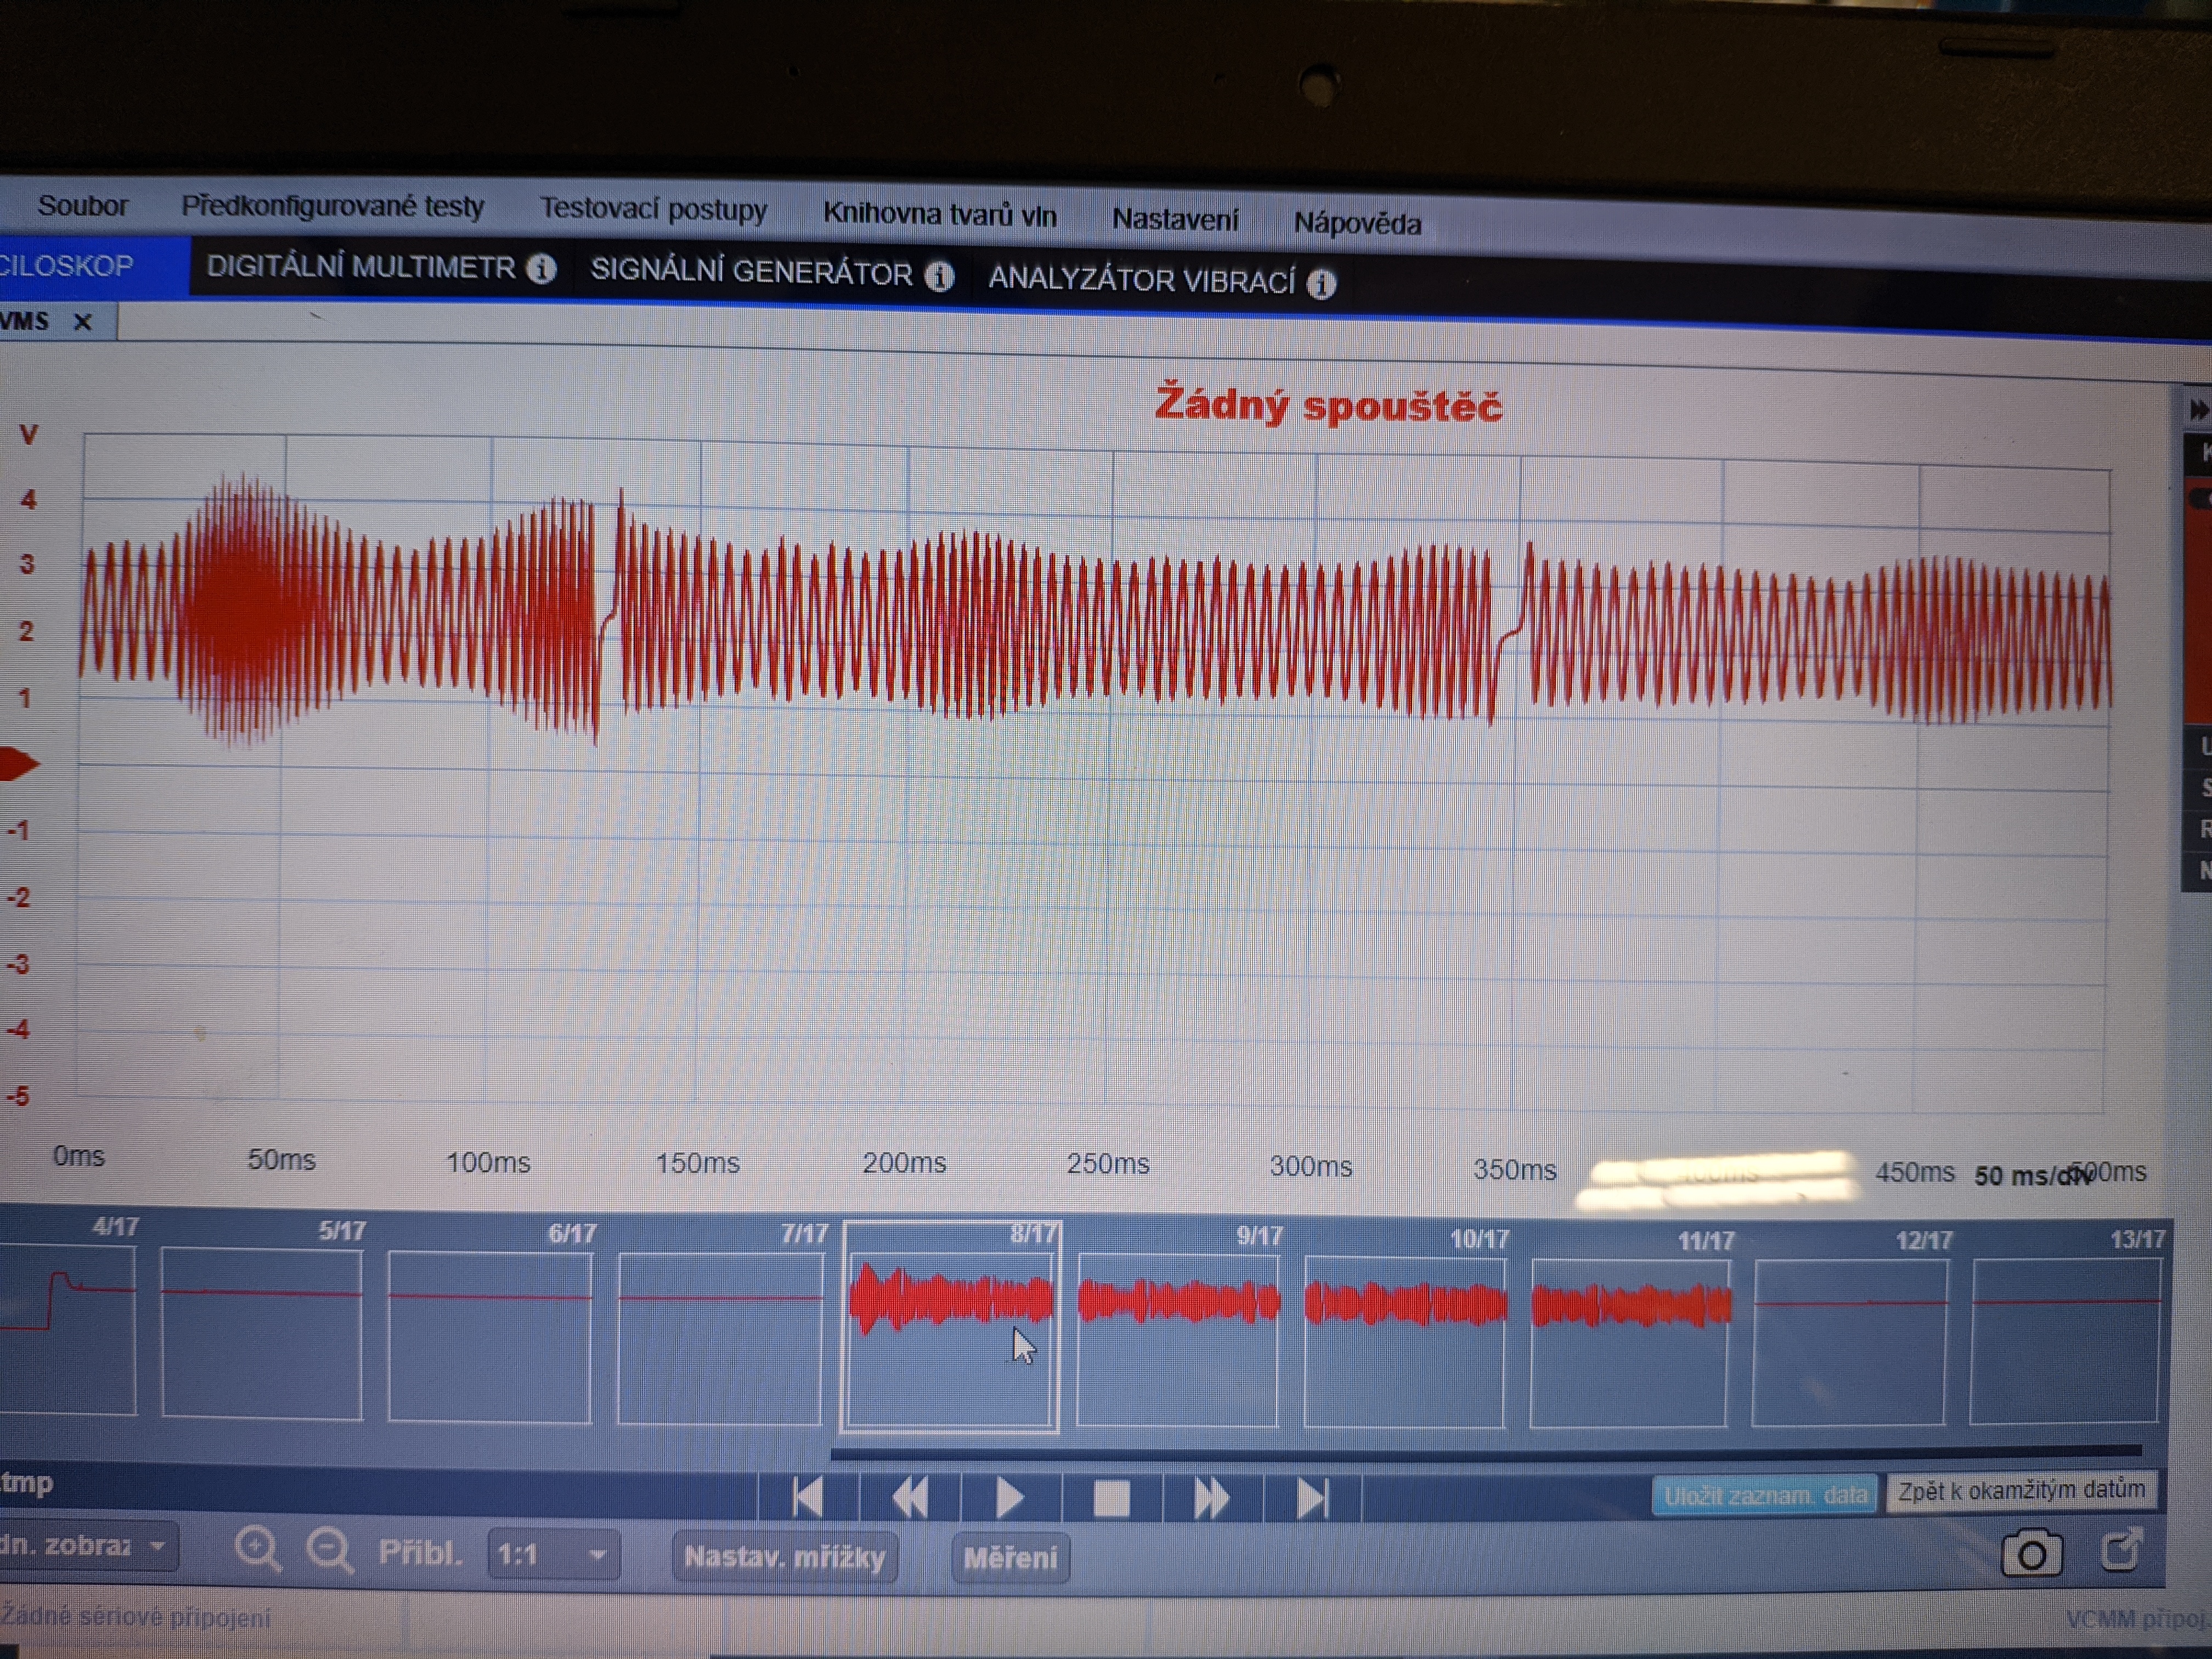
Task: Click the rewind double-arrow button
Action: (909, 1498)
